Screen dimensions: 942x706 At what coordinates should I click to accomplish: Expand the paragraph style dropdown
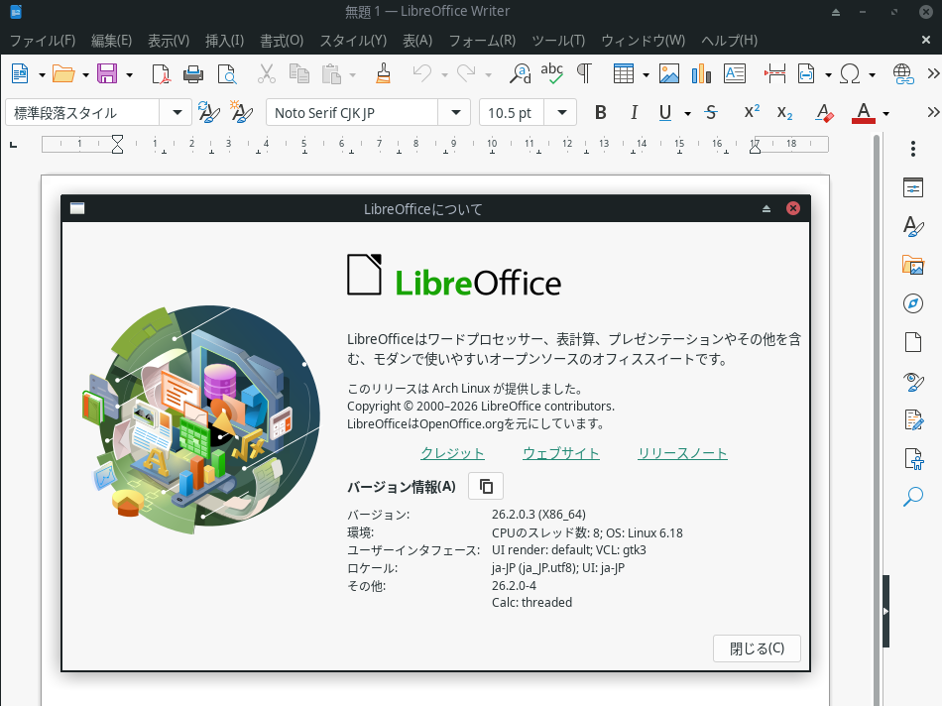click(x=177, y=112)
